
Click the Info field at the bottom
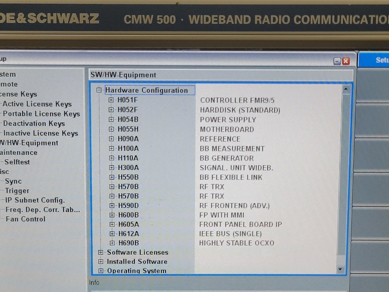[x=95, y=283]
